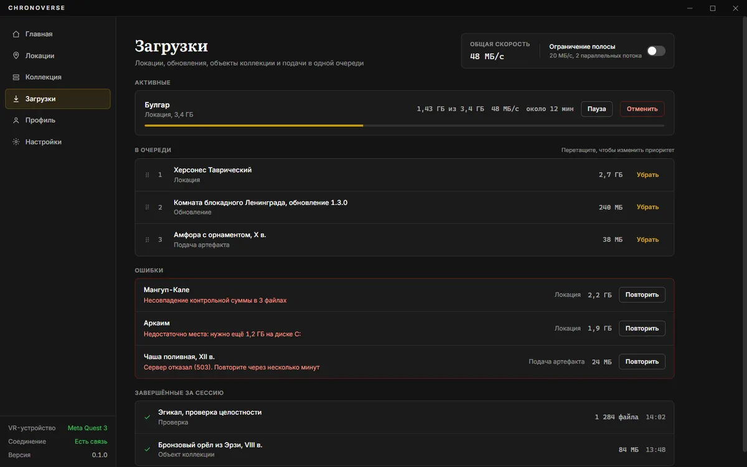This screenshot has width=747, height=467.
Task: Cancel the Булгар download with Отменить
Action: pyautogui.click(x=642, y=109)
